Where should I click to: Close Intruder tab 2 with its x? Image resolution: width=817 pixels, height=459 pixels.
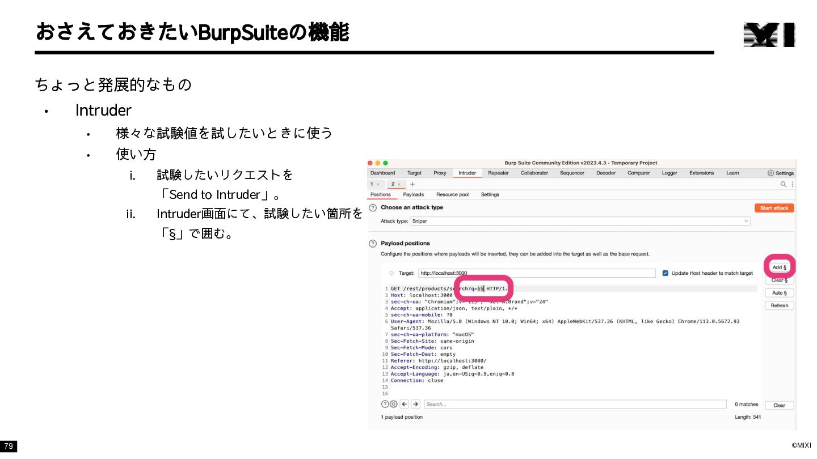click(x=399, y=184)
